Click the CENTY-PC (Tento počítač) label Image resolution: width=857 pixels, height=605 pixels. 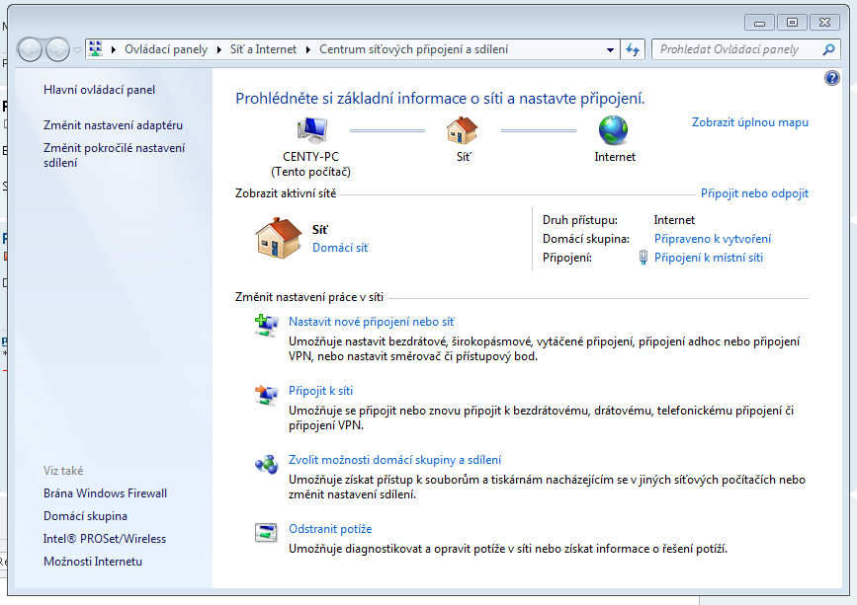pyautogui.click(x=311, y=164)
